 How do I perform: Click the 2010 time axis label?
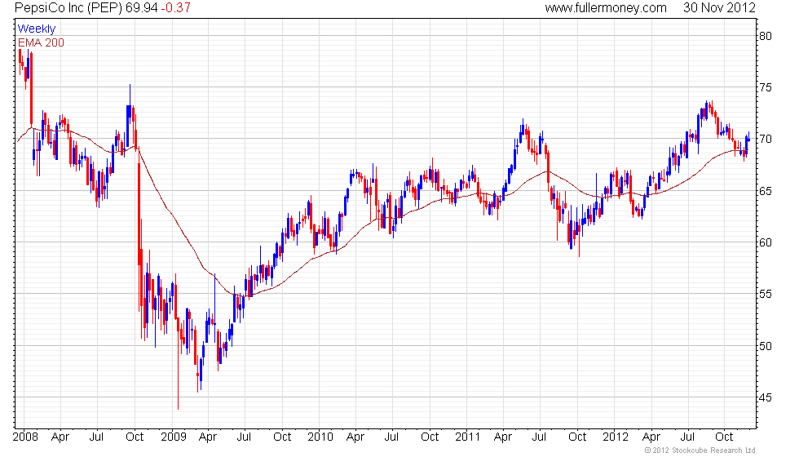[x=320, y=437]
